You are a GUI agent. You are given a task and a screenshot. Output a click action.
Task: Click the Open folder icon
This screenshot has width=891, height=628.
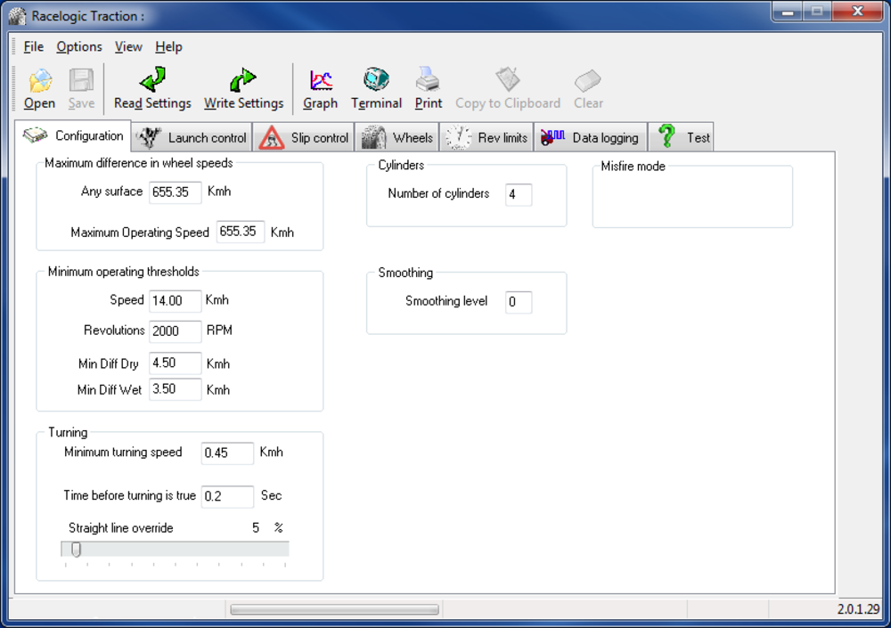tap(40, 80)
